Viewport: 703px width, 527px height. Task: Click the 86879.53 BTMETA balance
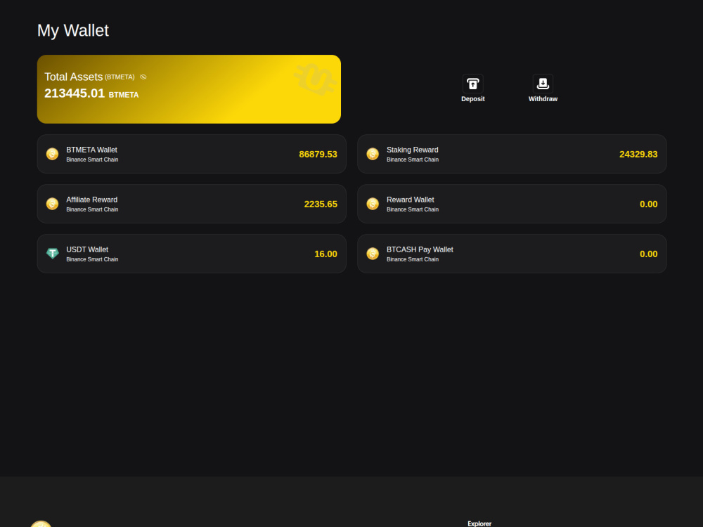point(318,154)
